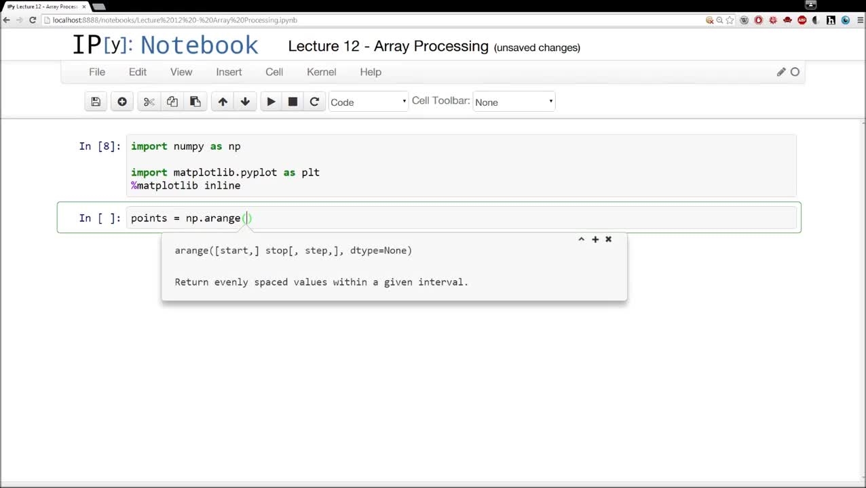This screenshot has height=488, width=866.
Task: Expand the arange tooltip with caret
Action: point(581,239)
